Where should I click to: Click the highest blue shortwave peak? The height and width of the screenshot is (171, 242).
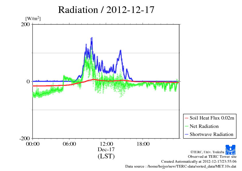92,38
